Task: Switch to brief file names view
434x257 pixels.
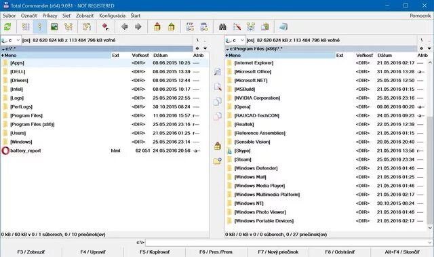Action: (26, 27)
